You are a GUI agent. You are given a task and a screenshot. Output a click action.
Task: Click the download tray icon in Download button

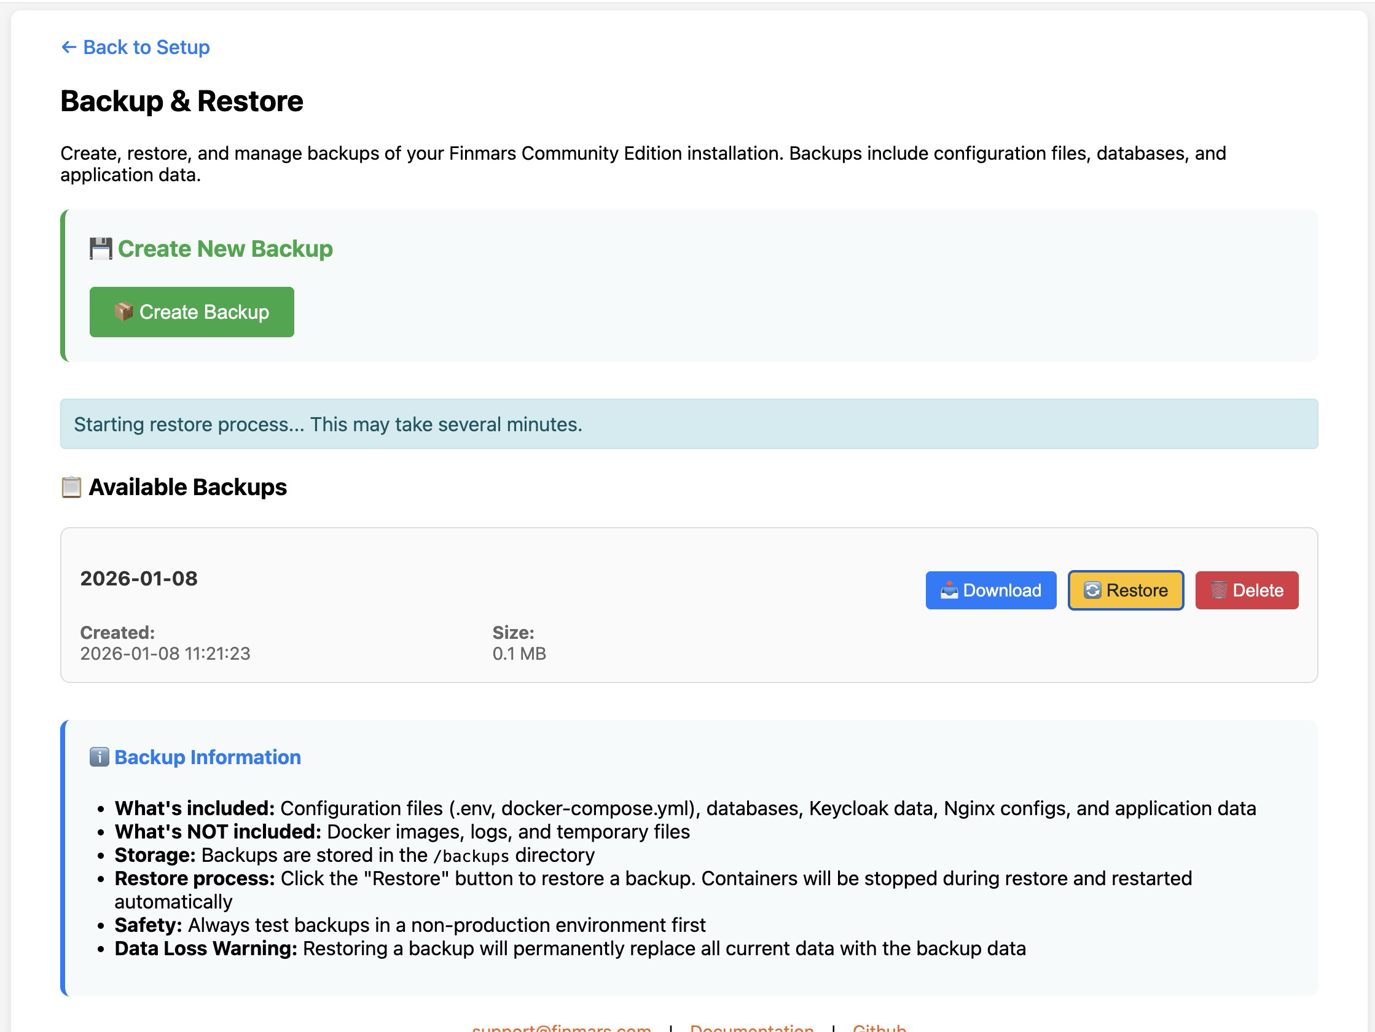pos(949,590)
